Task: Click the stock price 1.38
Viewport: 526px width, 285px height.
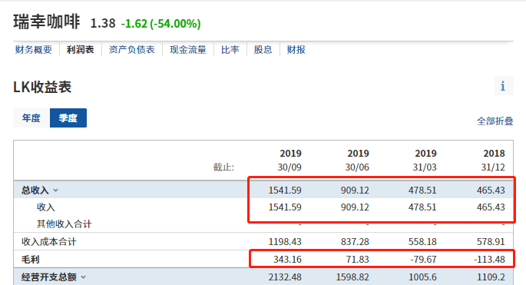Action: point(103,24)
